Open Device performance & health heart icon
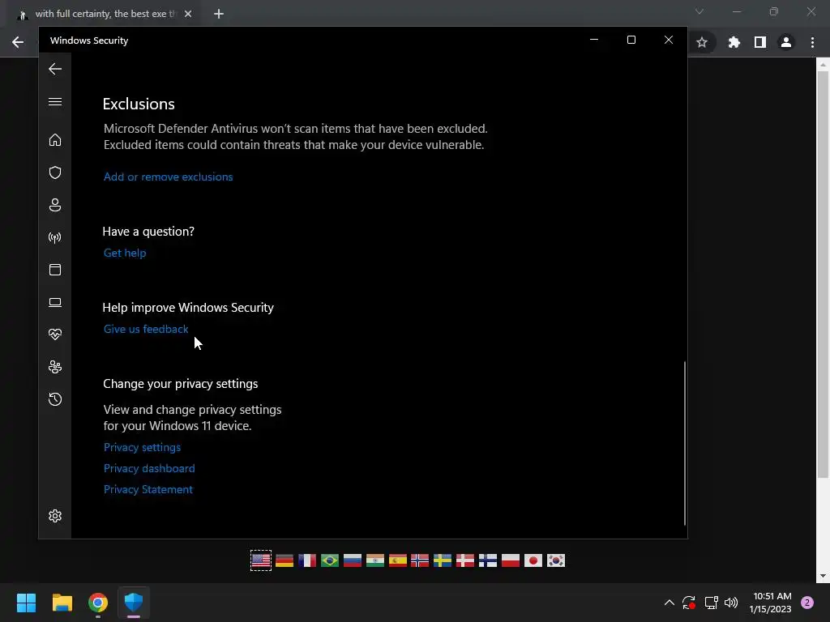The height and width of the screenshot is (622, 830). [x=55, y=334]
